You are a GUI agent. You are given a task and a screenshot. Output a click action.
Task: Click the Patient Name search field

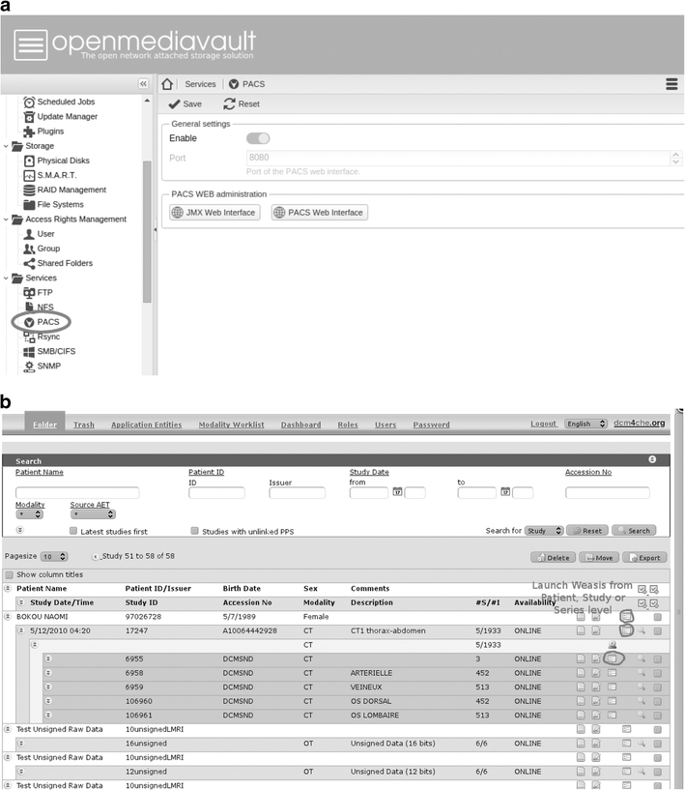click(77, 493)
